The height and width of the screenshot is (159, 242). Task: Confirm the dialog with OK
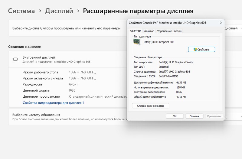click(175, 116)
